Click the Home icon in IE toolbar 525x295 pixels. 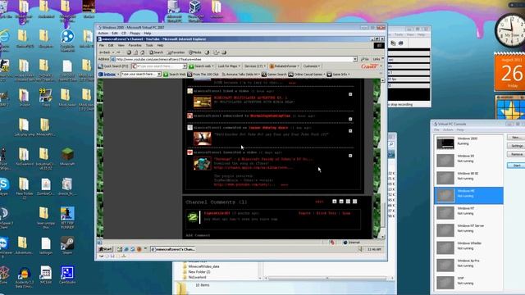click(x=142, y=52)
